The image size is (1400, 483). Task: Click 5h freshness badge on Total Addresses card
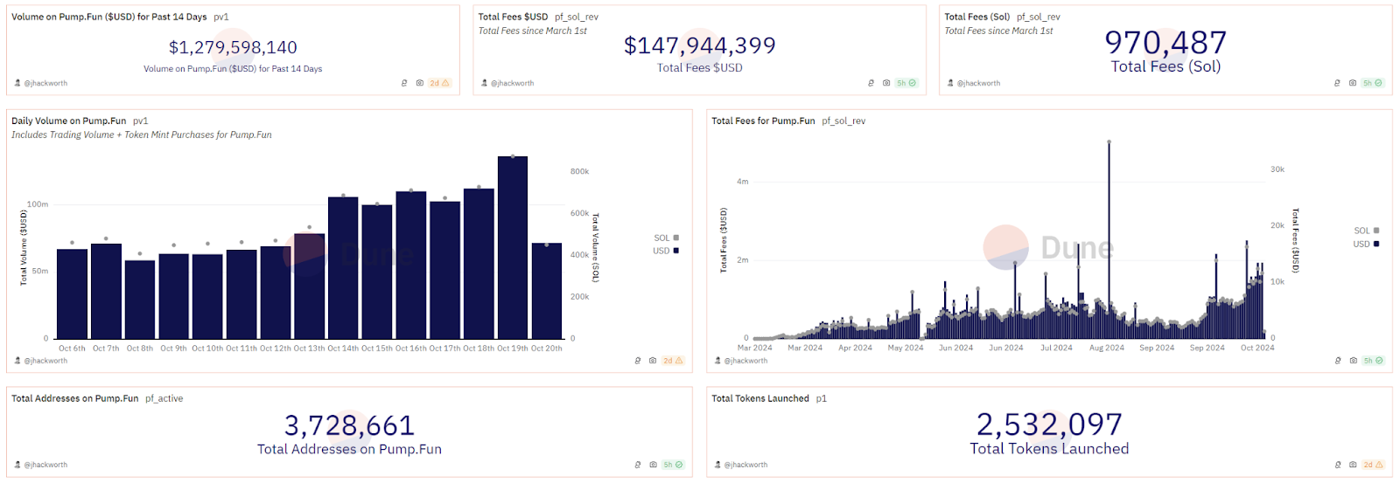coord(673,465)
